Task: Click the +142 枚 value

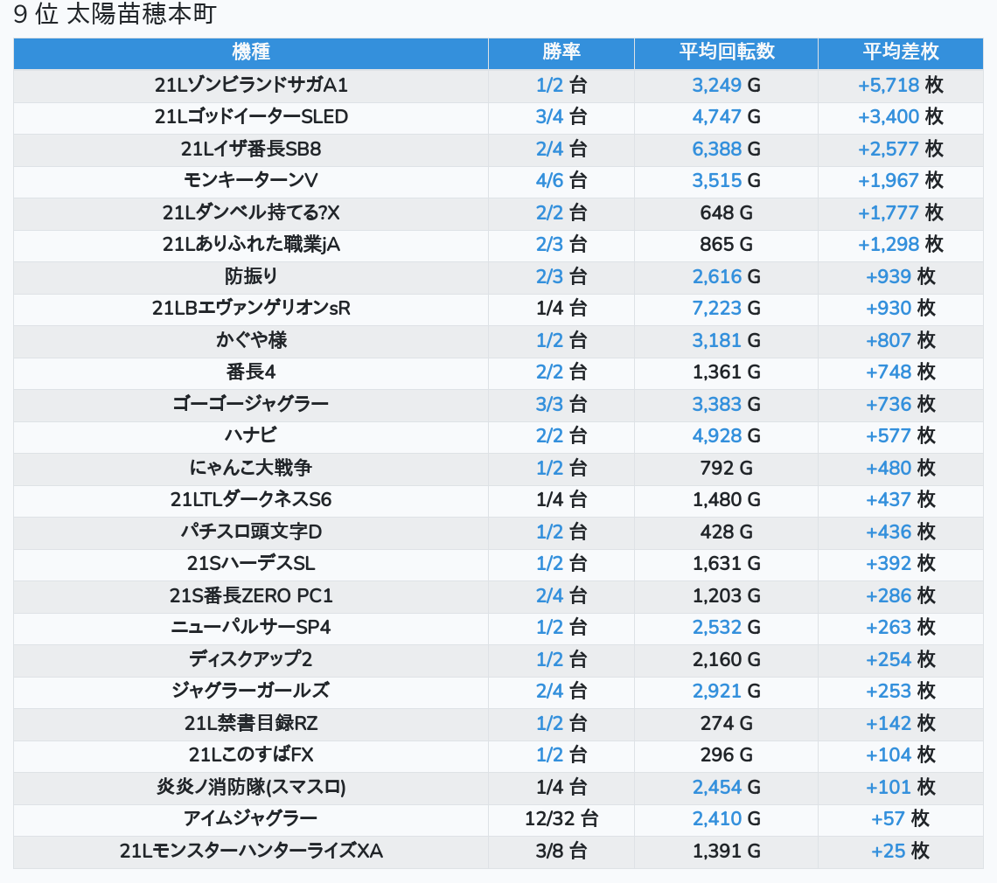Action: point(900,723)
